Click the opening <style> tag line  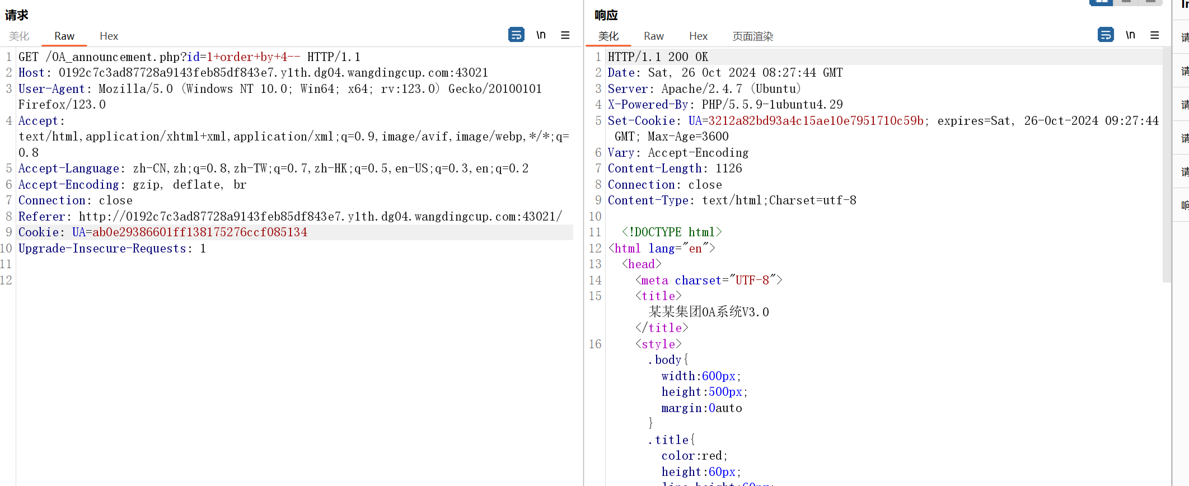coord(658,344)
